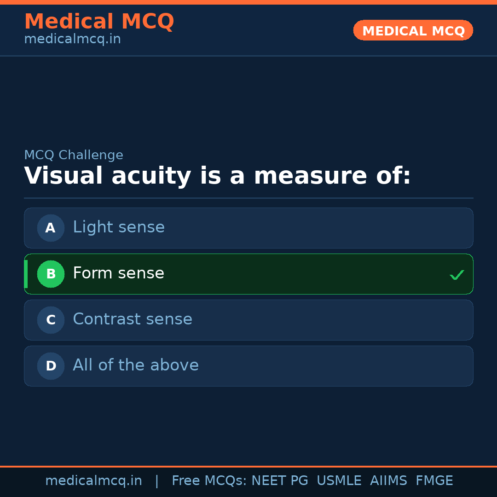497x497 pixels.
Task: Click the D option letter circle
Action: 51,366
